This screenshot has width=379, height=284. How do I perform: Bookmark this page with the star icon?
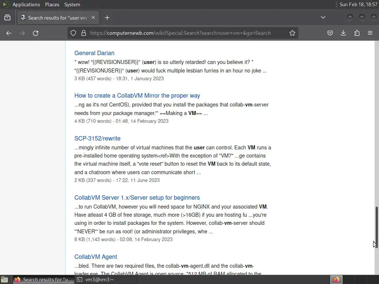tap(292, 33)
